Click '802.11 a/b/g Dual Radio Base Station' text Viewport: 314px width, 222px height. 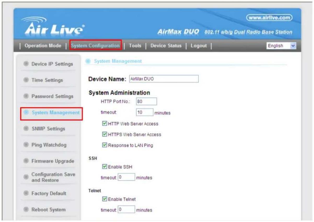(x=248, y=32)
